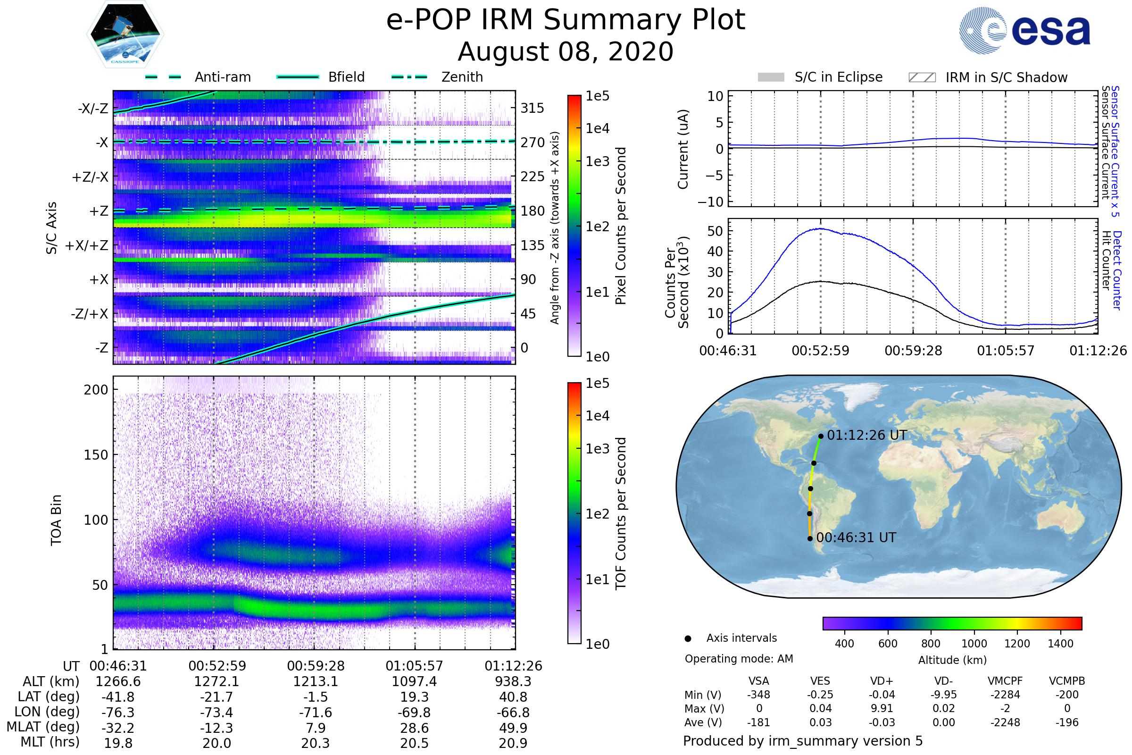This screenshot has height=755, width=1132.
Task: Click the Operating mode: AM label
Action: click(x=739, y=659)
